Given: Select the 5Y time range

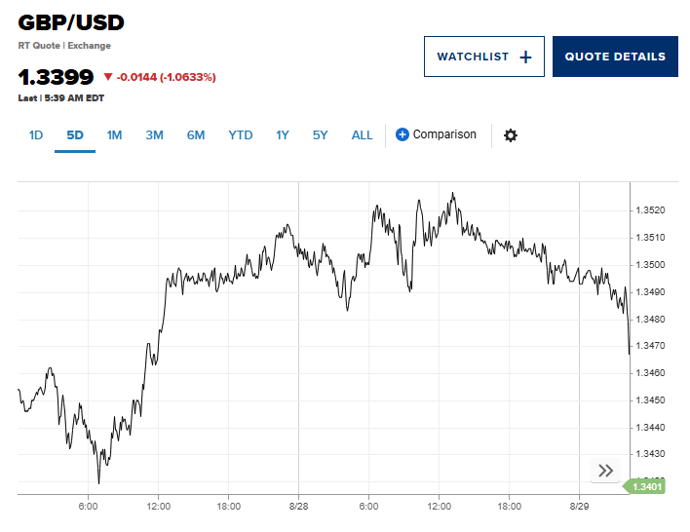Looking at the screenshot, I should point(321,135).
